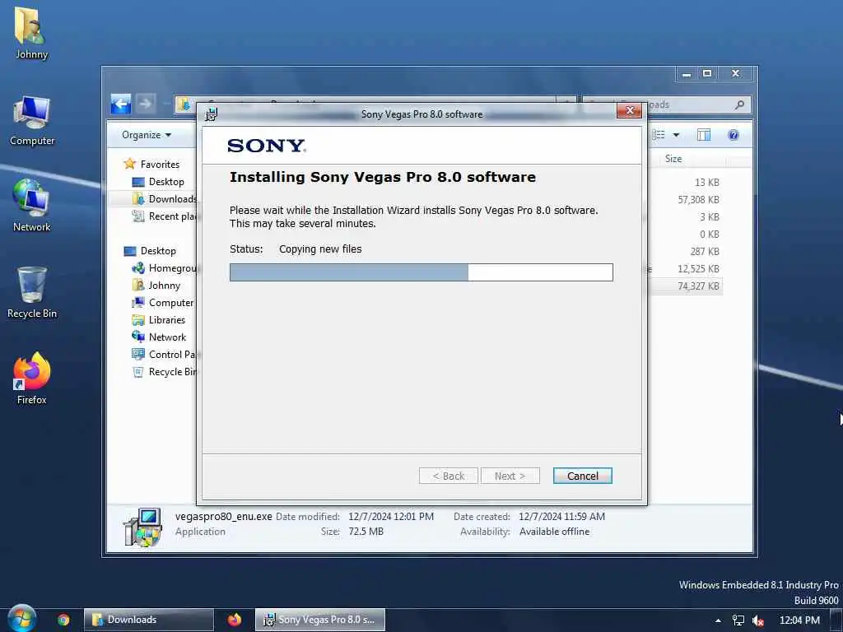
Task: Launch Chrome from the taskbar
Action: coord(63,620)
